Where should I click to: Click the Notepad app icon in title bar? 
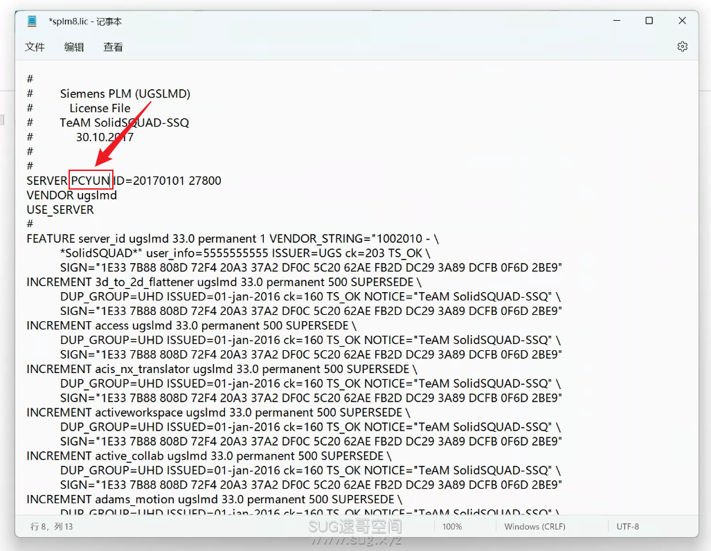click(x=32, y=21)
